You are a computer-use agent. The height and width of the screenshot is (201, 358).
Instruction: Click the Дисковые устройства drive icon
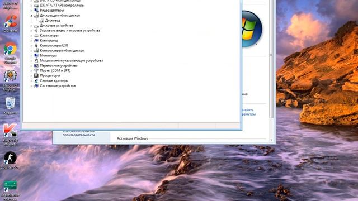36,26
